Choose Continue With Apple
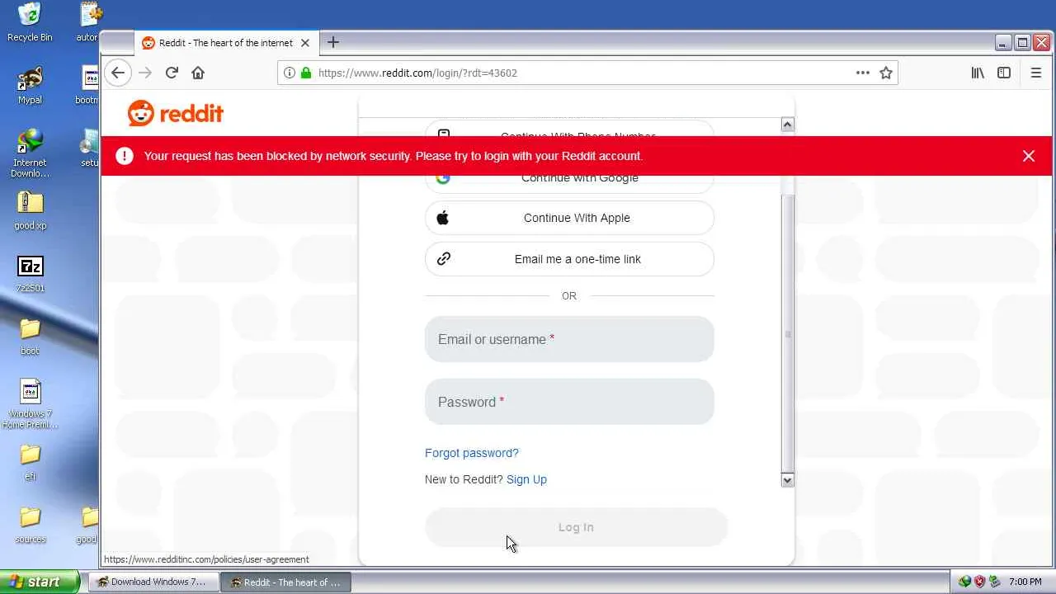This screenshot has width=1056, height=594. [x=569, y=218]
